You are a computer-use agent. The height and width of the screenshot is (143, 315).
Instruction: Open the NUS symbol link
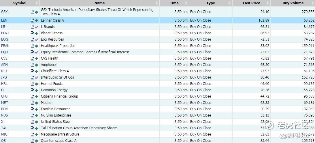pyautogui.click(x=4, y=116)
